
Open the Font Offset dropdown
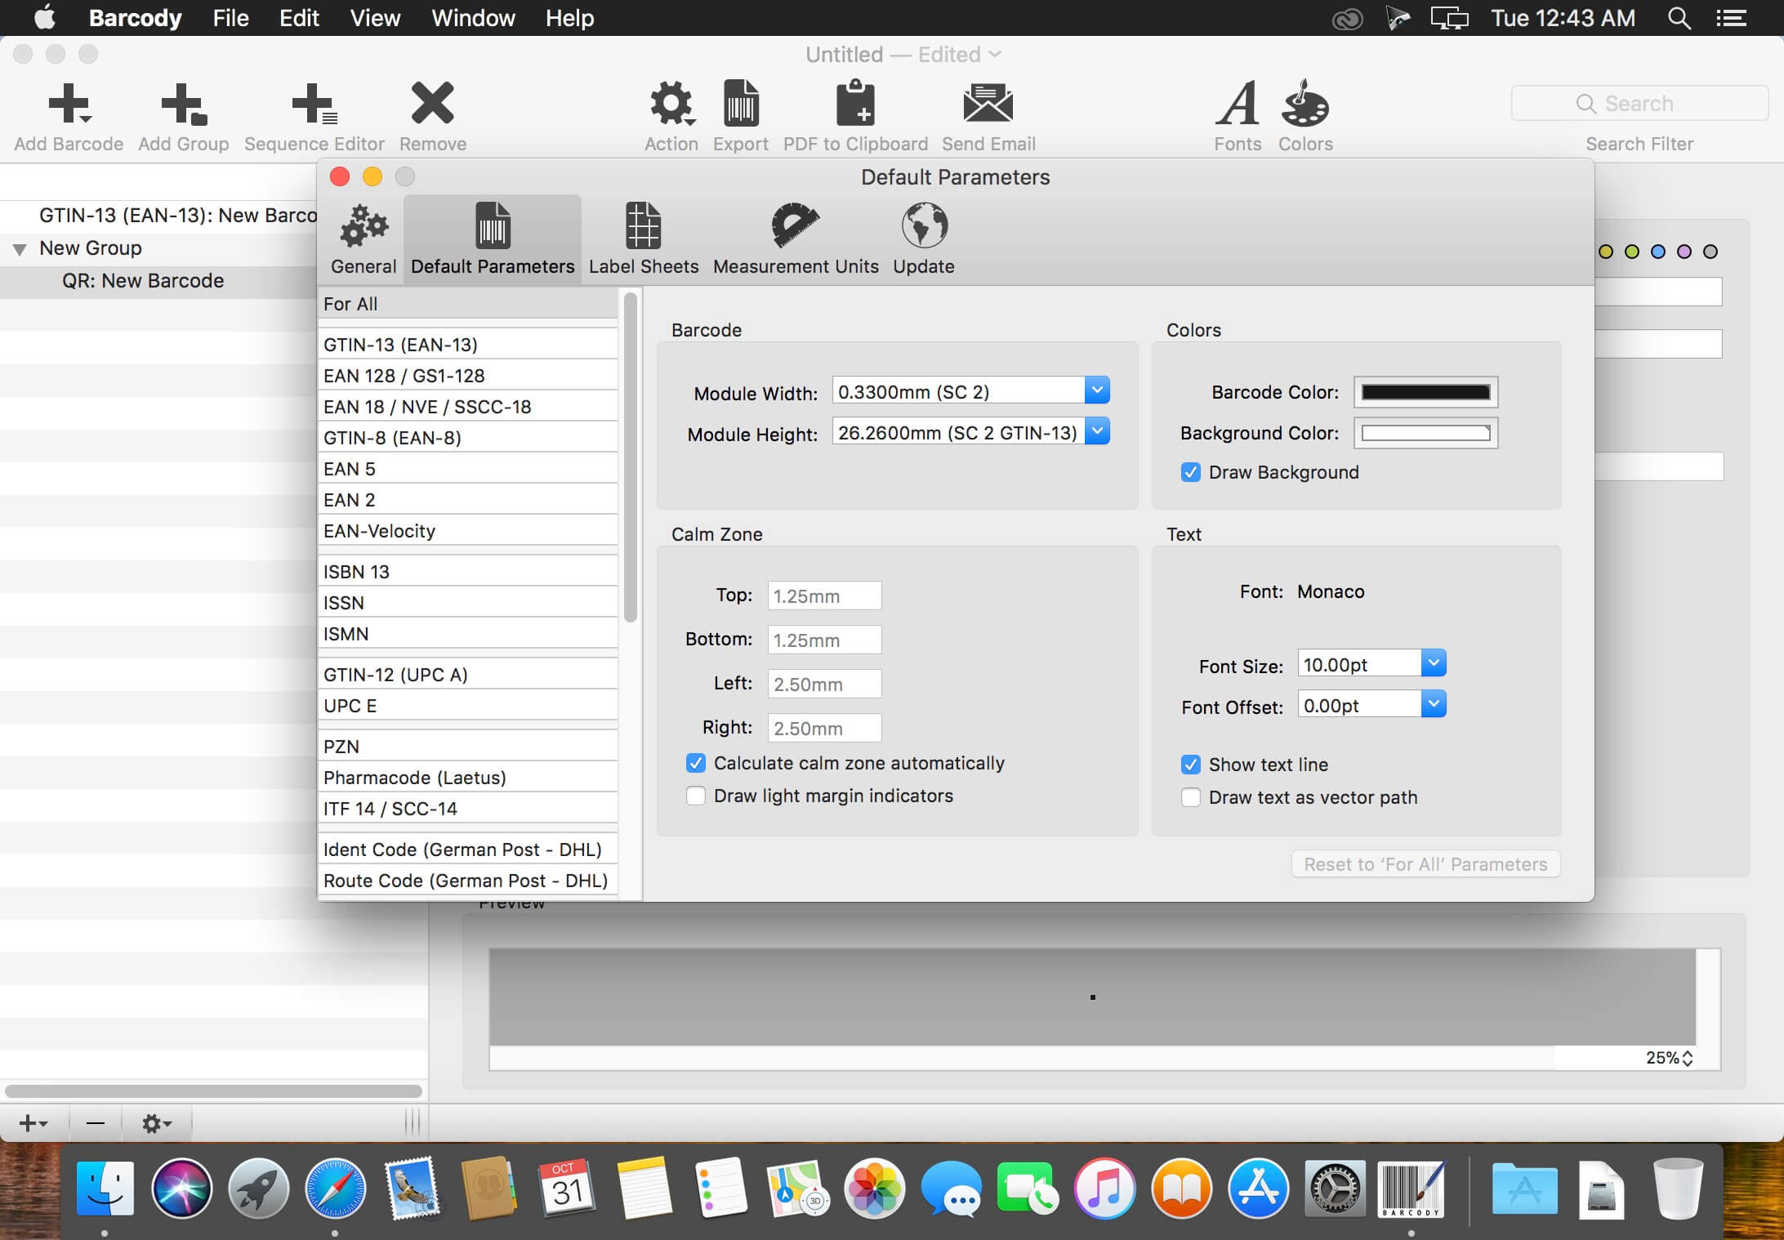[x=1434, y=704]
